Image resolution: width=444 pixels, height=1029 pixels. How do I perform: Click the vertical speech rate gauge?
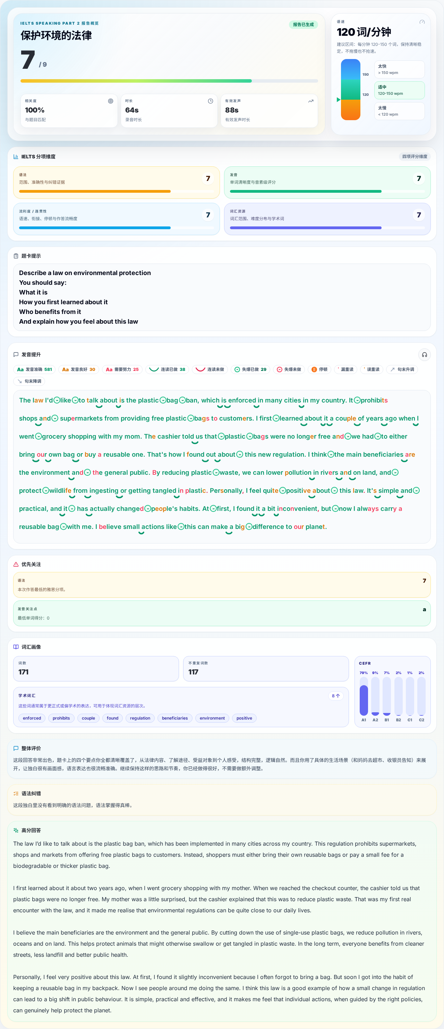[x=351, y=90]
